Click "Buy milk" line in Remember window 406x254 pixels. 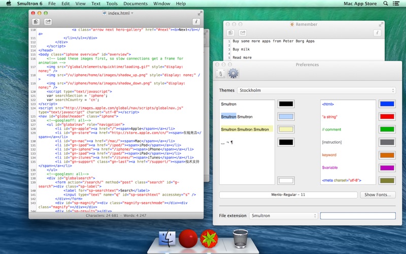pos(241,49)
